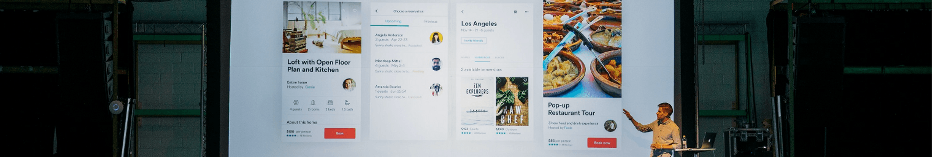Click the beds icon on the loft listing
The image size is (942, 157).
point(330,103)
